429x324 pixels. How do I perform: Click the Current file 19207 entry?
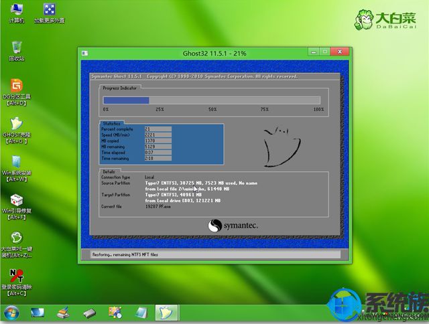coord(158,207)
